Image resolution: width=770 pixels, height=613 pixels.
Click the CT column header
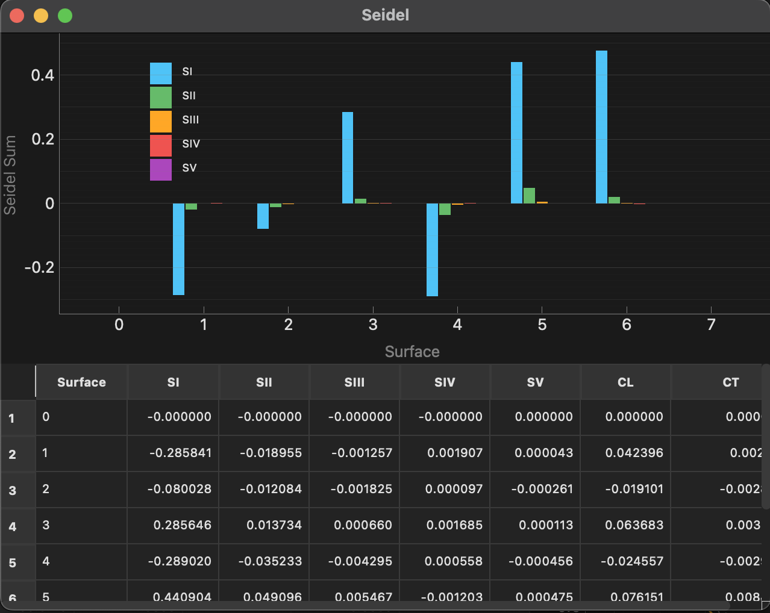[731, 382]
